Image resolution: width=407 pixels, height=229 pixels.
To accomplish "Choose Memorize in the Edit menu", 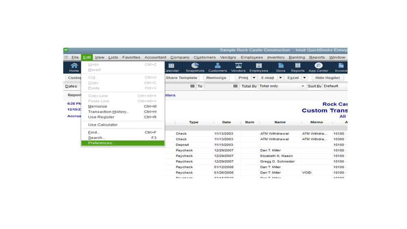I will (123, 106).
